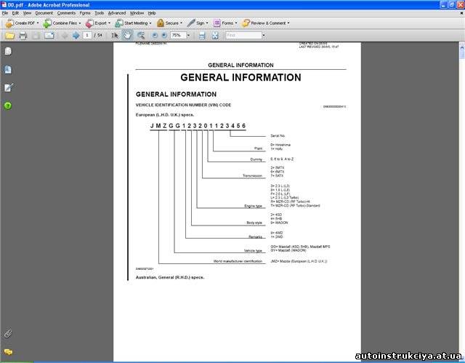This screenshot has height=363, width=465.
Task: Click the Sign pen button
Action: pos(195,23)
